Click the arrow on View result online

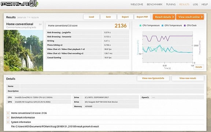pos(202,17)
